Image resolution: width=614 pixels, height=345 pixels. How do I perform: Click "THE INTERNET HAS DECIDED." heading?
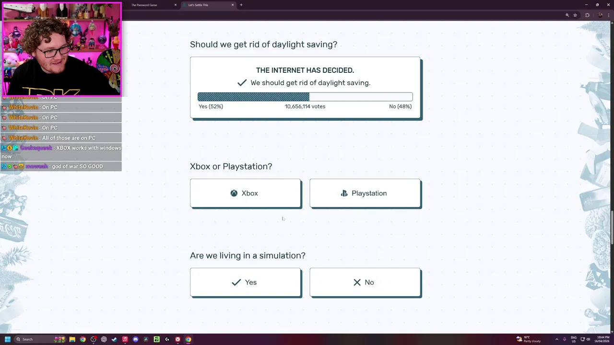tap(305, 70)
